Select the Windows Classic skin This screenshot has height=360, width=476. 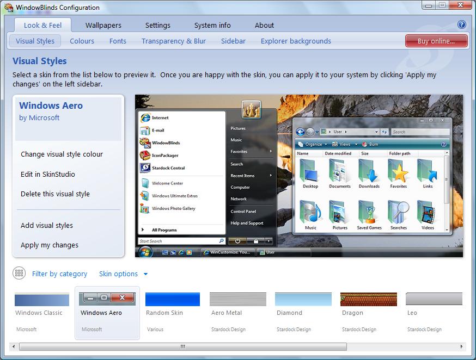(42, 313)
